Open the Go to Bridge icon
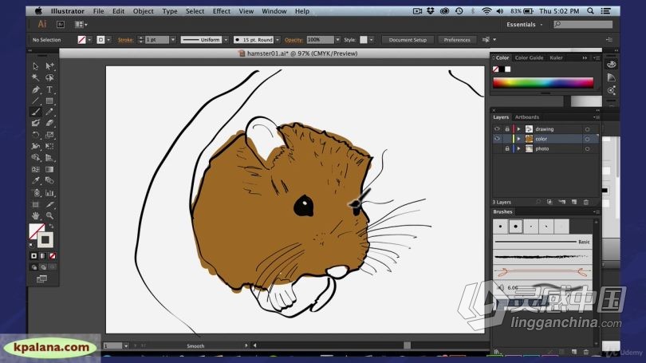The height and width of the screenshot is (363, 646). pyautogui.click(x=61, y=25)
